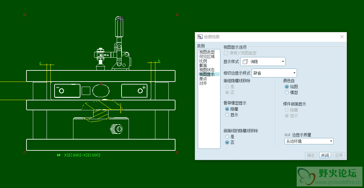
Task: Select the XSEC0002-XSEC0002 section label
Action: pos(82,155)
